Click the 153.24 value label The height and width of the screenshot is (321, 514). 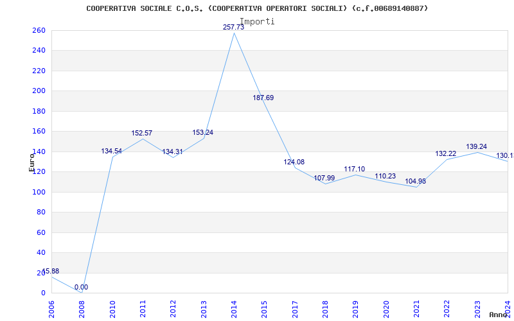coord(202,132)
